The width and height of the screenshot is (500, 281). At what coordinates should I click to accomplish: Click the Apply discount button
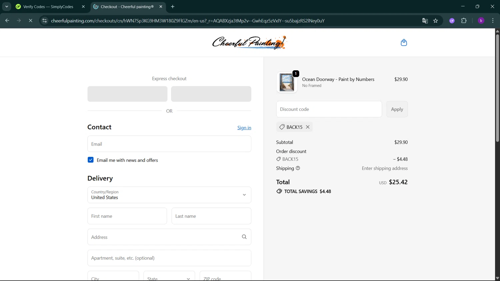(x=397, y=109)
